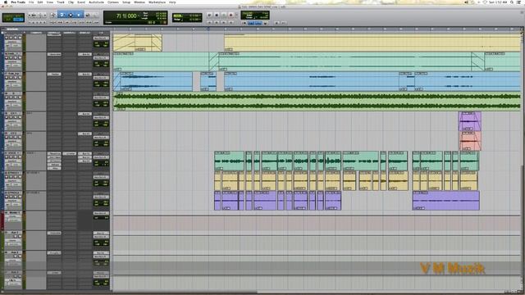The height and width of the screenshot is (295, 525).
Task: Open the Event menu
Action: point(81,2)
